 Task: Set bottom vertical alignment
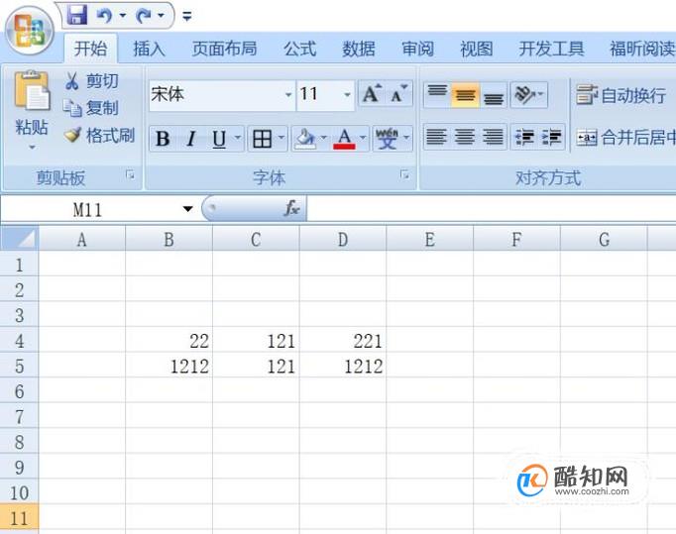point(494,94)
